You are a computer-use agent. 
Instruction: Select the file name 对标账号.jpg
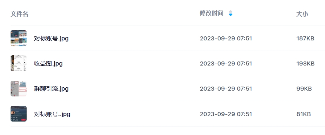(51, 39)
